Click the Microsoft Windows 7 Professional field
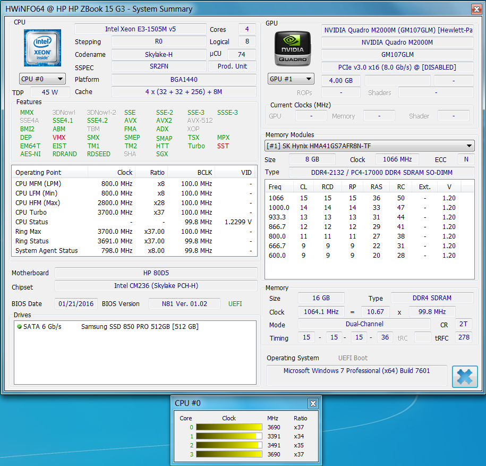Viewport: 486px width, 466px height. [356, 371]
